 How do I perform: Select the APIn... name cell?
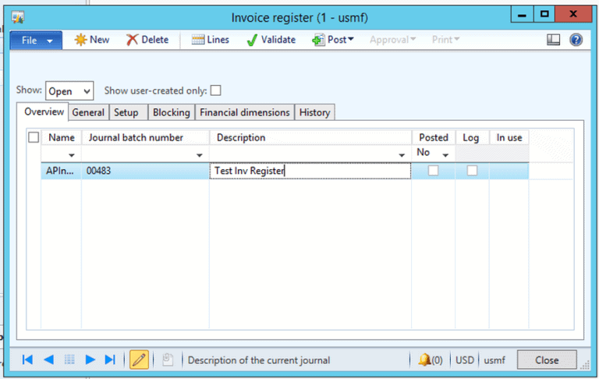(61, 171)
